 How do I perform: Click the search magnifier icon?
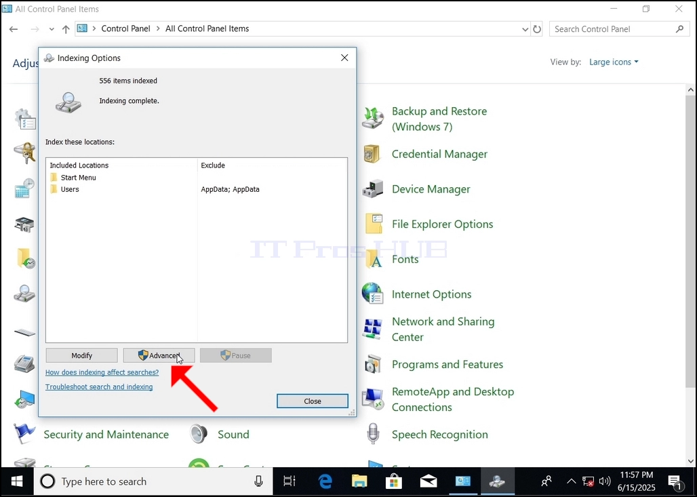tap(679, 29)
